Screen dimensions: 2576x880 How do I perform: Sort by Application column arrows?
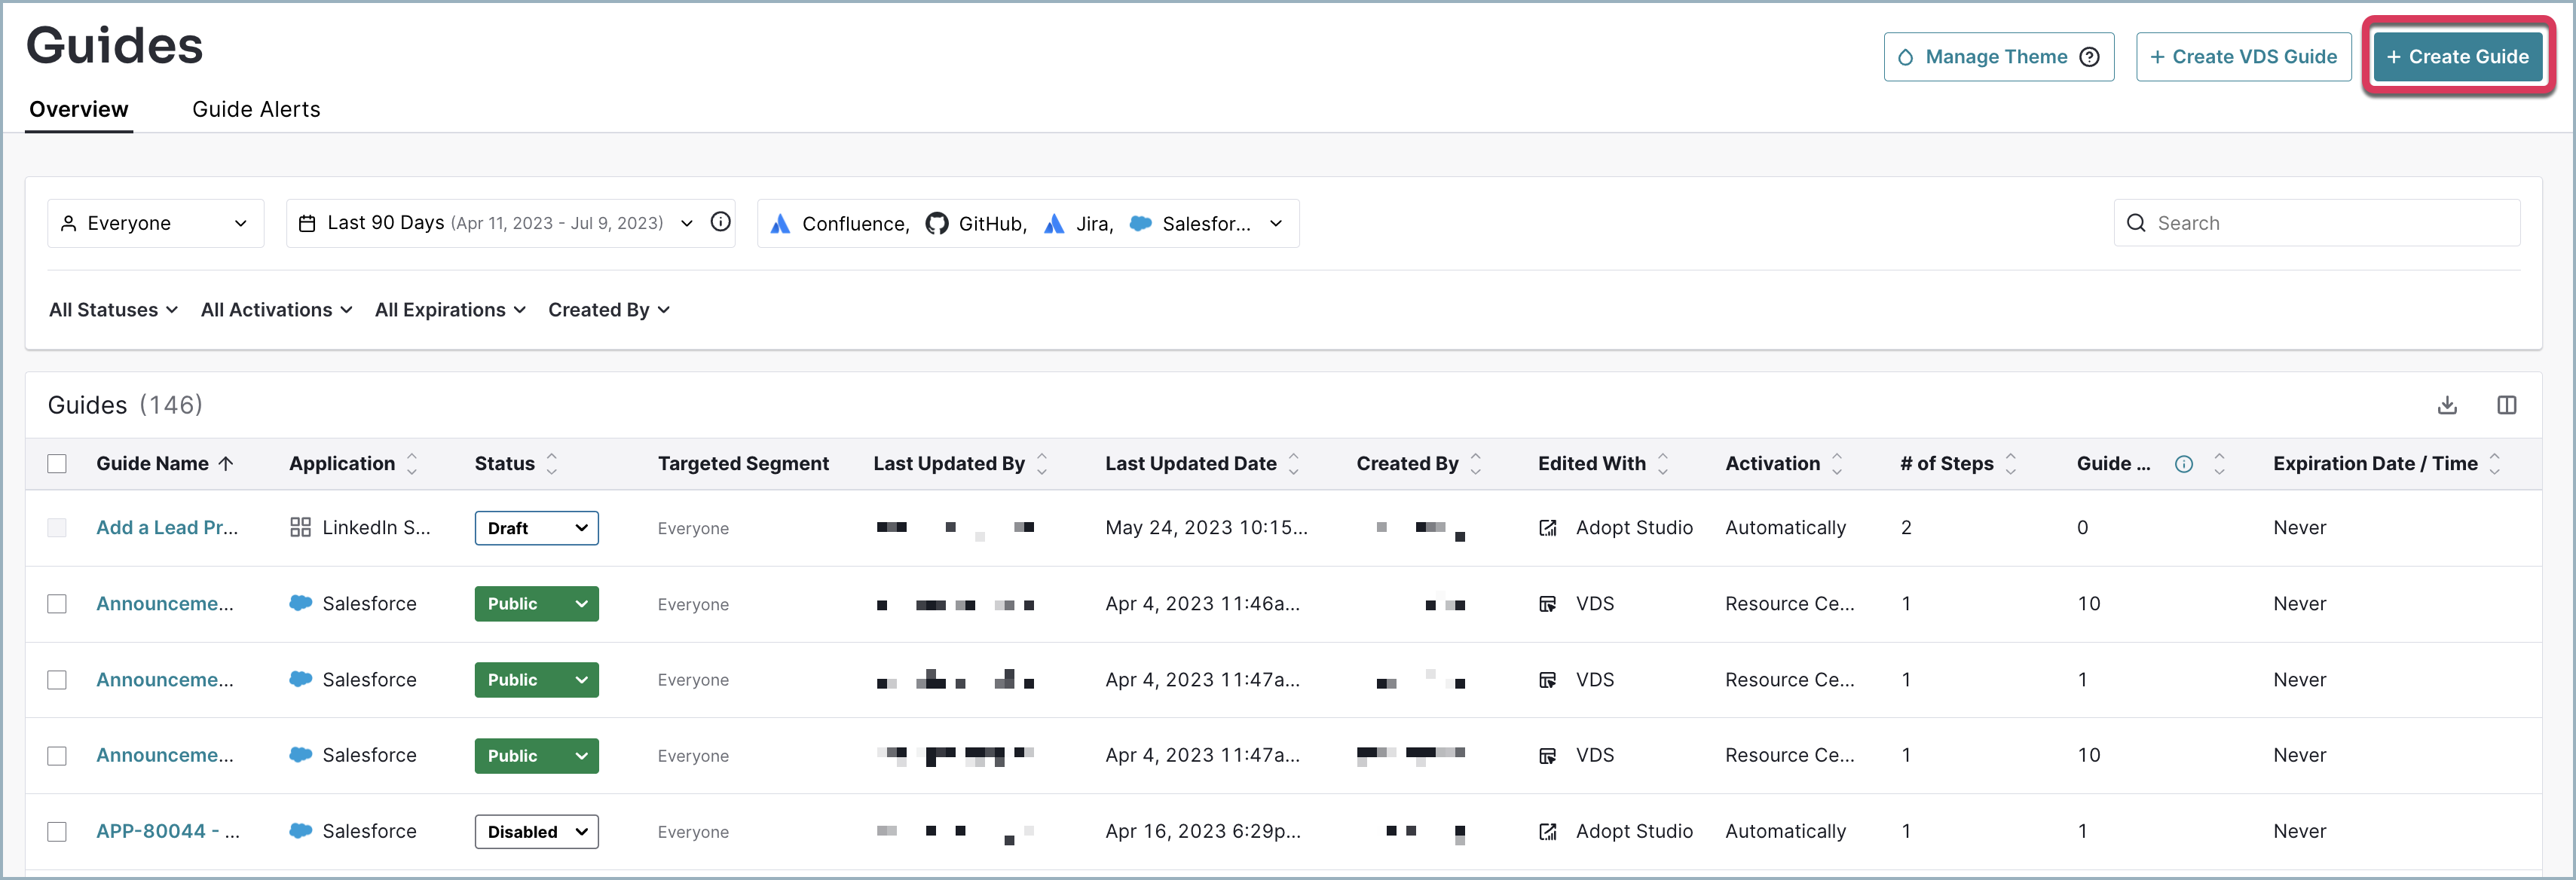coord(411,463)
